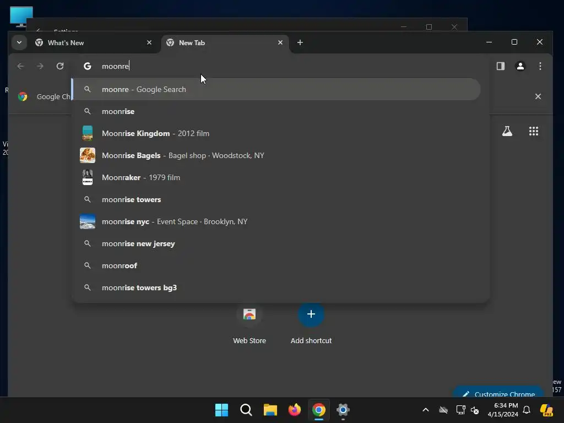564x423 pixels.
Task: Select 'moonrise towers' suggestion
Action: 276,199
